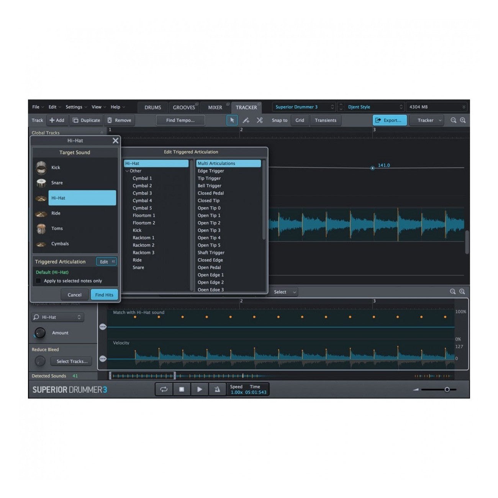Open the Settings menu
Viewport: 498px width, 498px height.
click(75, 107)
